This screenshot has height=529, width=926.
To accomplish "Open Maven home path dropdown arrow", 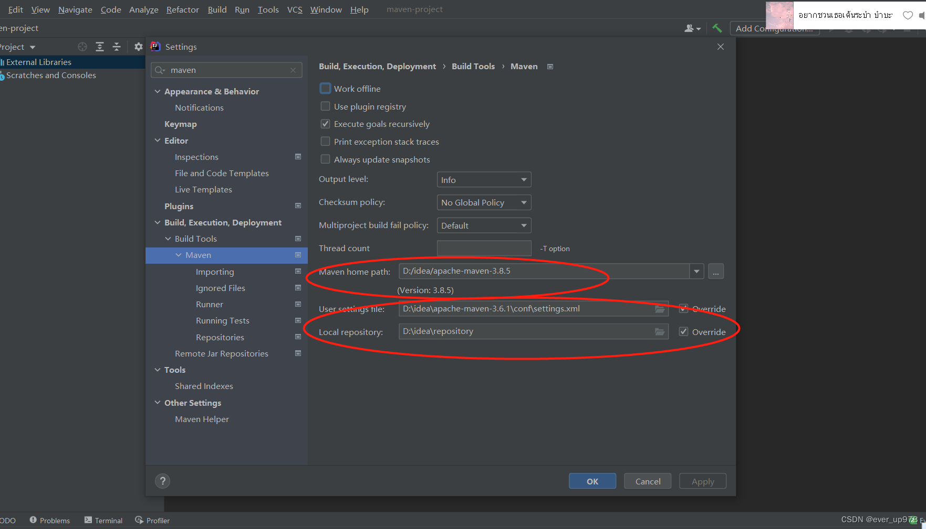I will 696,272.
